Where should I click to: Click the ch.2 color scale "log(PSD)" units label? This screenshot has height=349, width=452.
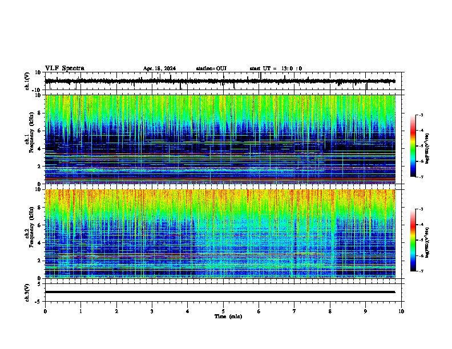pyautogui.click(x=427, y=242)
